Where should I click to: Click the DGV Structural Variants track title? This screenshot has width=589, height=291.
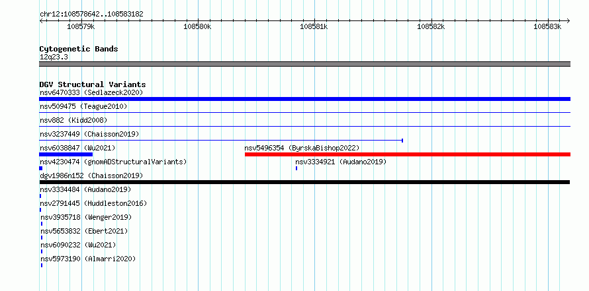point(93,84)
